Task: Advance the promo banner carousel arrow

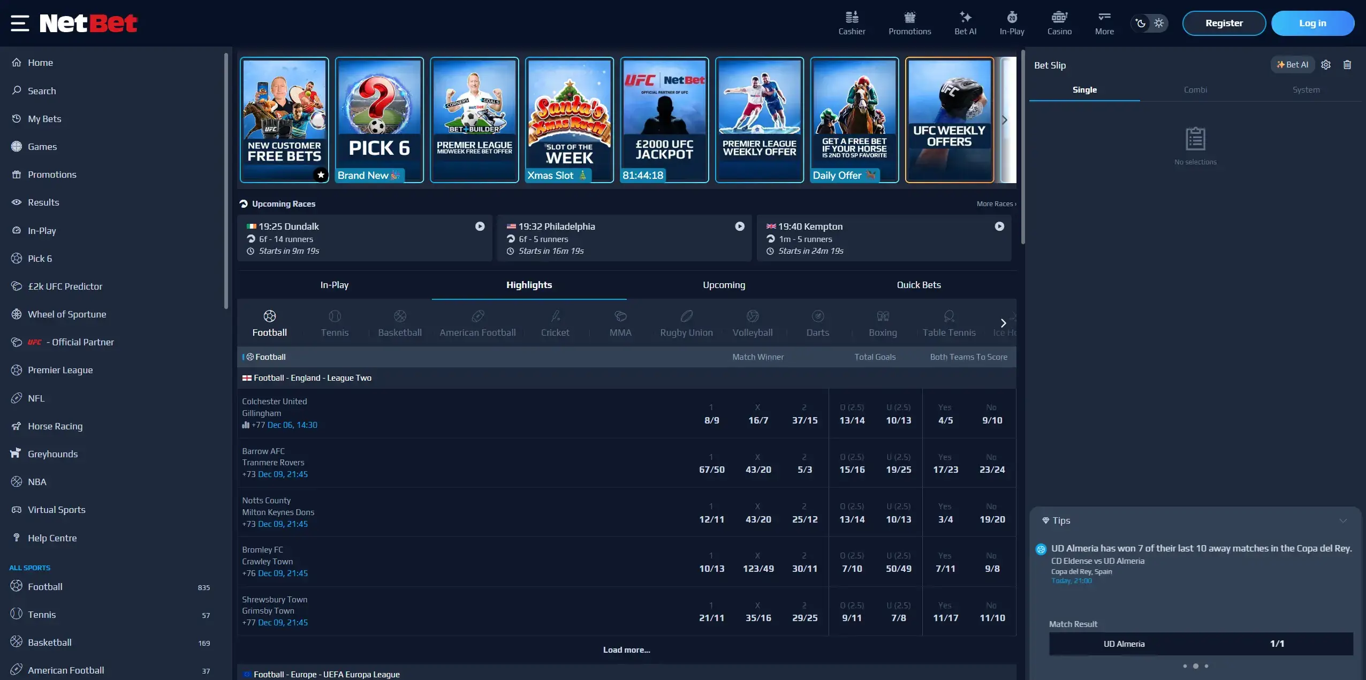Action: pyautogui.click(x=1005, y=120)
